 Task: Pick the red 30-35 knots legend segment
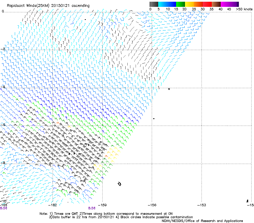pyautogui.click(x=207, y=4)
